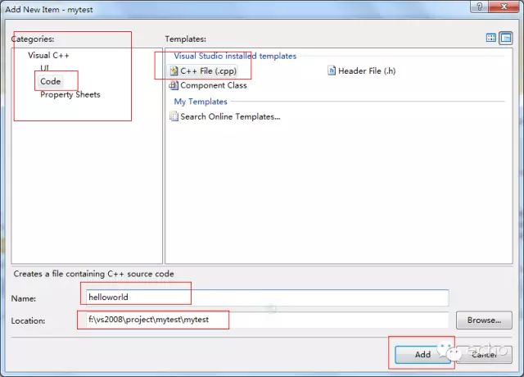This screenshot has height=377, width=524.
Task: Switch templates to small icons view
Action: [x=506, y=39]
